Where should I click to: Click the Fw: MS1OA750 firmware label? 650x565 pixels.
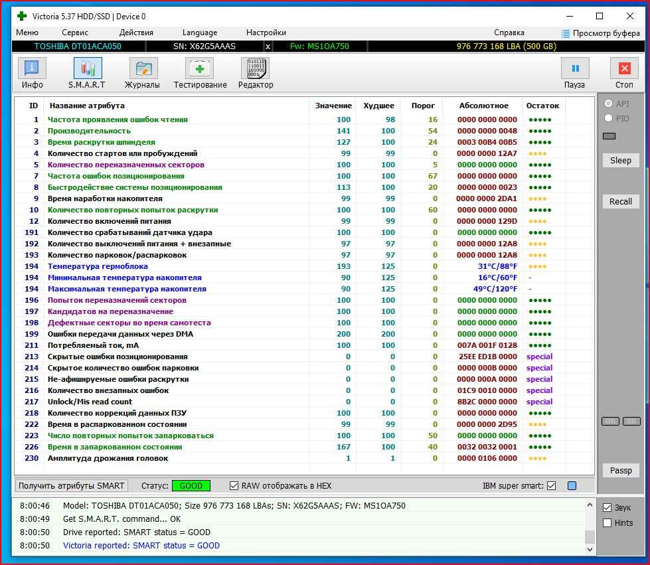319,46
